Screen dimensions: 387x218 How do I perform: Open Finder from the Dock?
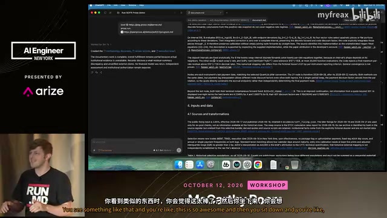(179, 165)
